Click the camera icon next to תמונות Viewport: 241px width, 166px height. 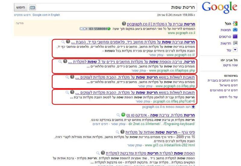tap(235, 29)
